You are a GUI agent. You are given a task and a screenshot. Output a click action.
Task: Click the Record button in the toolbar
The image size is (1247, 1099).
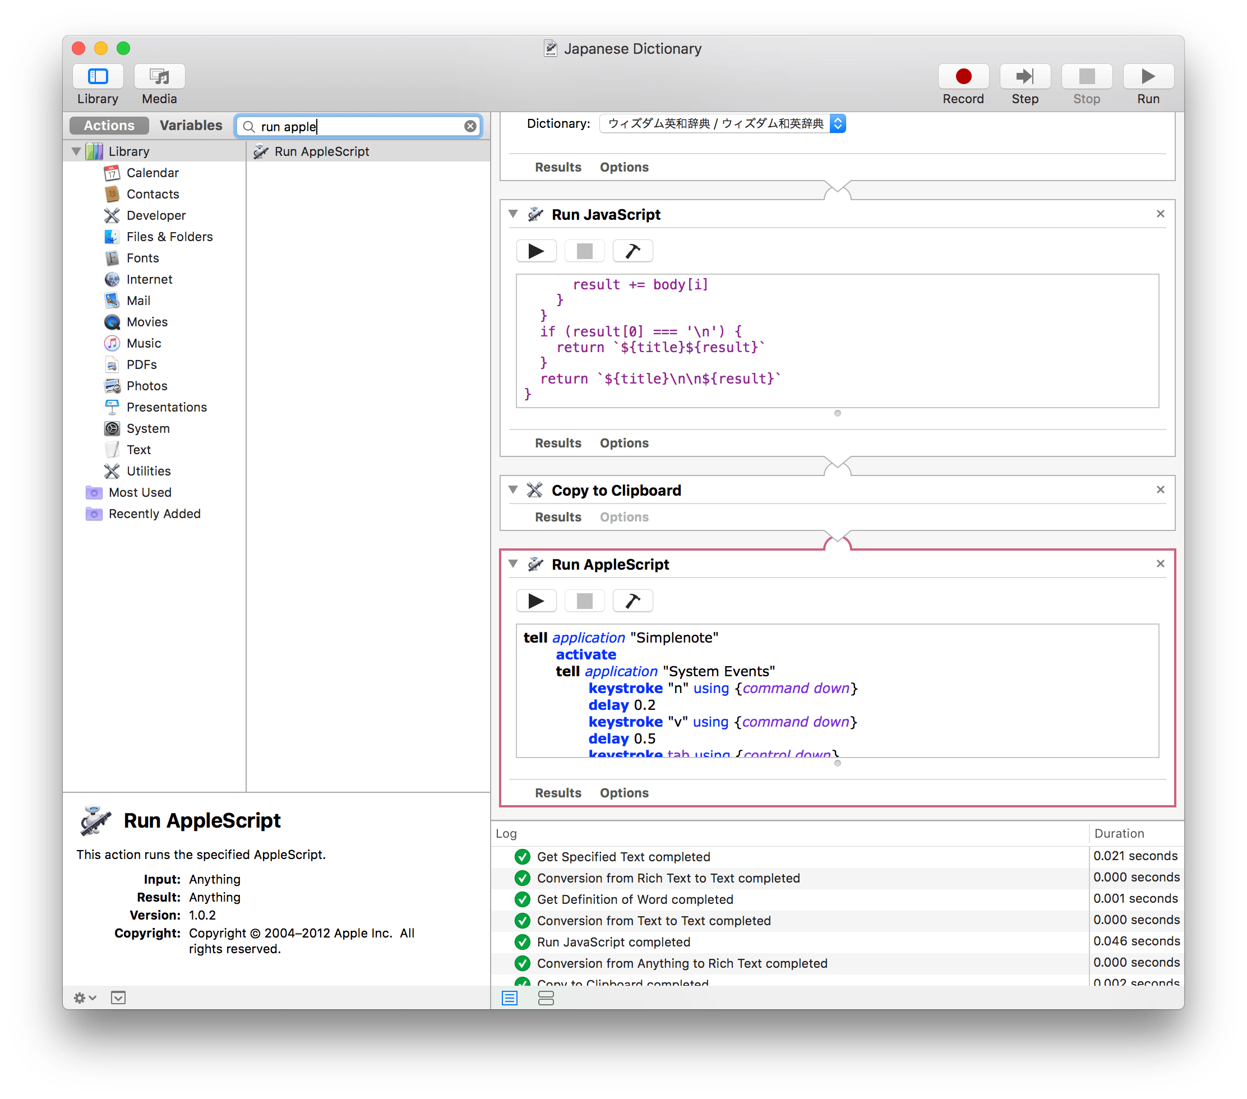[963, 77]
